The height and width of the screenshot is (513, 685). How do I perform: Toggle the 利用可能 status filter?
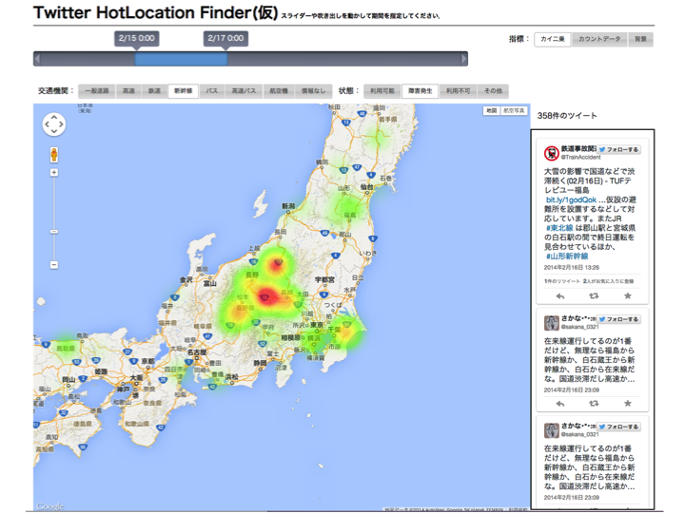click(x=382, y=91)
